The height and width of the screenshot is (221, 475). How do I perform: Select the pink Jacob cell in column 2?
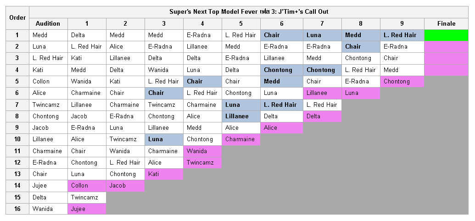125,186
